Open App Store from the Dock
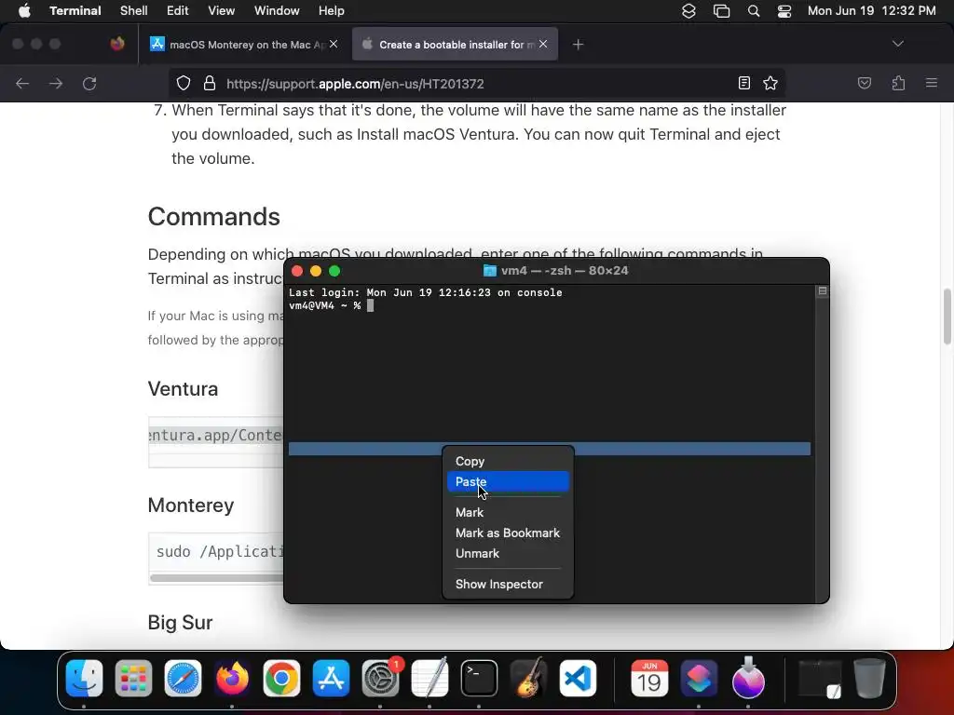The image size is (954, 715). (x=331, y=678)
